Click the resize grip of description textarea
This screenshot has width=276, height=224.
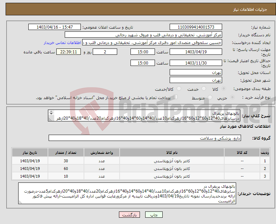50,119
